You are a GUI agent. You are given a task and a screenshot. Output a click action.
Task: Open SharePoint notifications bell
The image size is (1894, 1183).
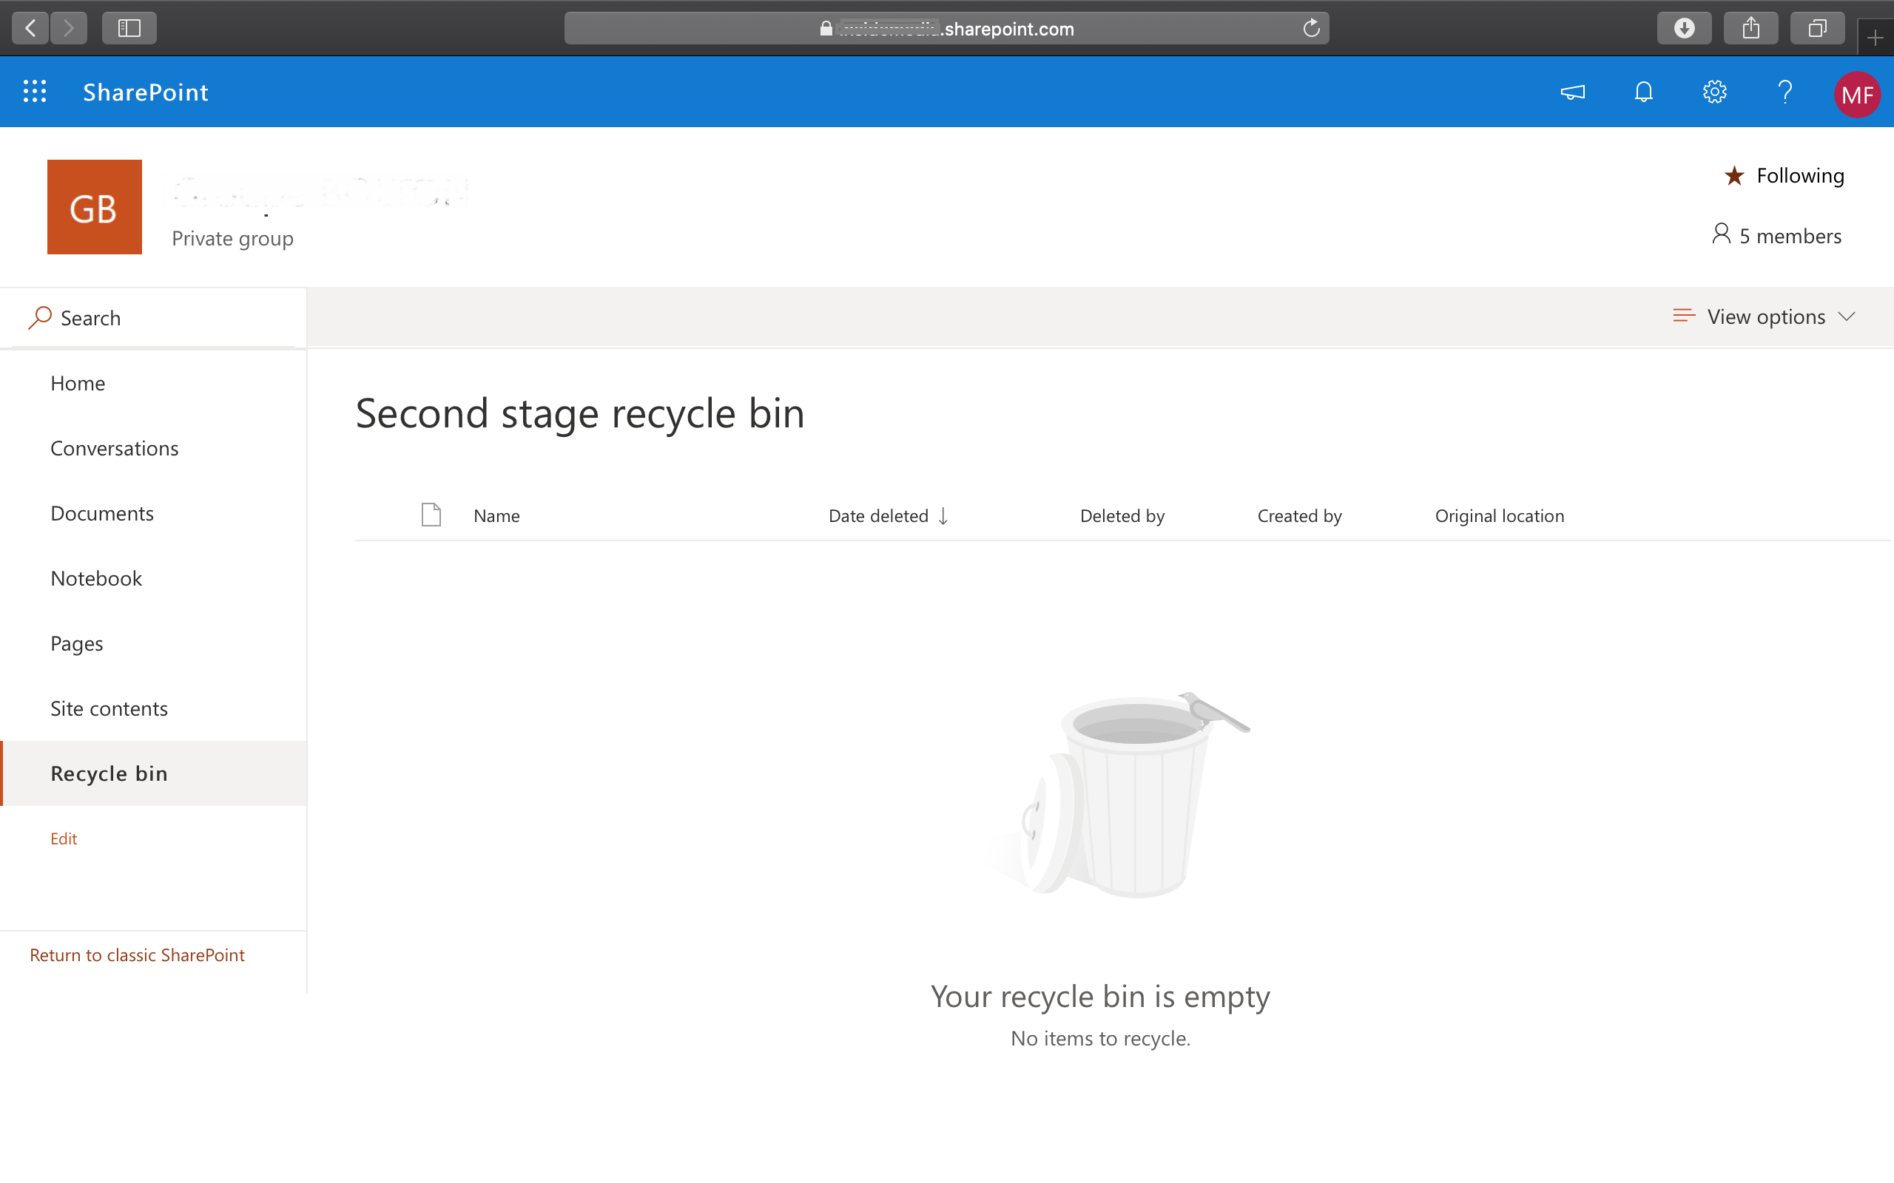[x=1642, y=92]
